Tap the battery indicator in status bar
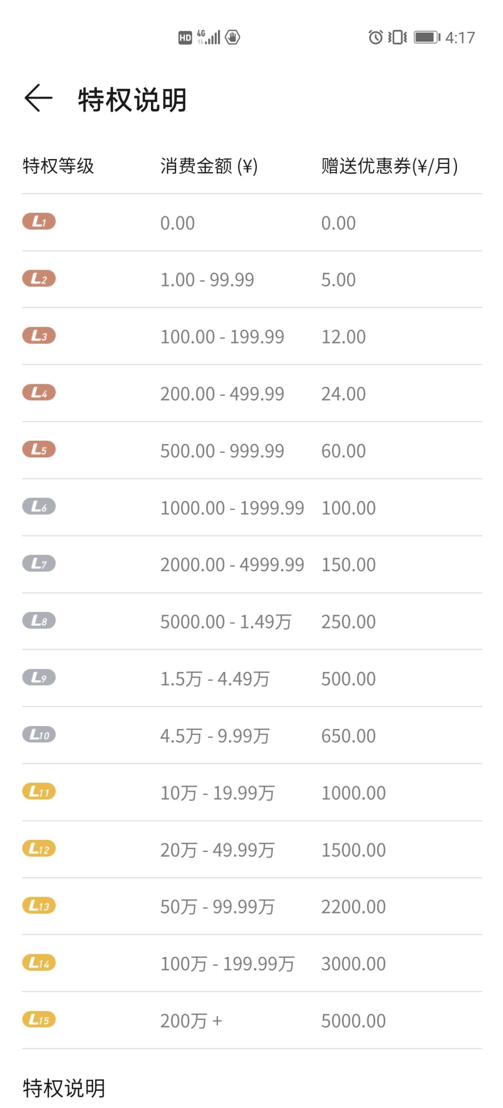The image size is (503, 1108). [x=427, y=37]
